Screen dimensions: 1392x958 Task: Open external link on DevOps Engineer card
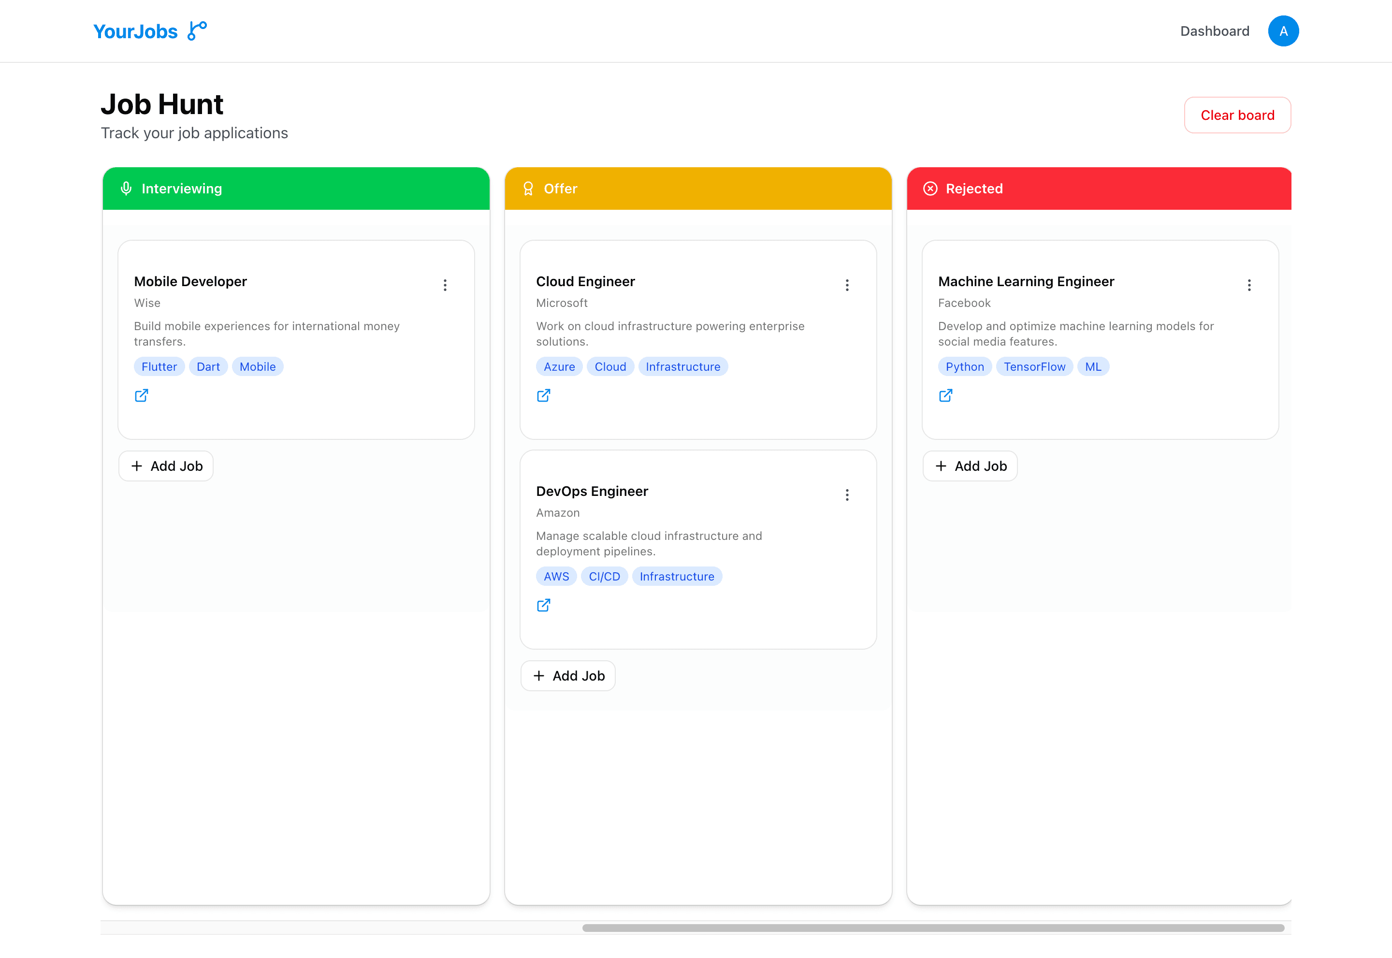[543, 605]
